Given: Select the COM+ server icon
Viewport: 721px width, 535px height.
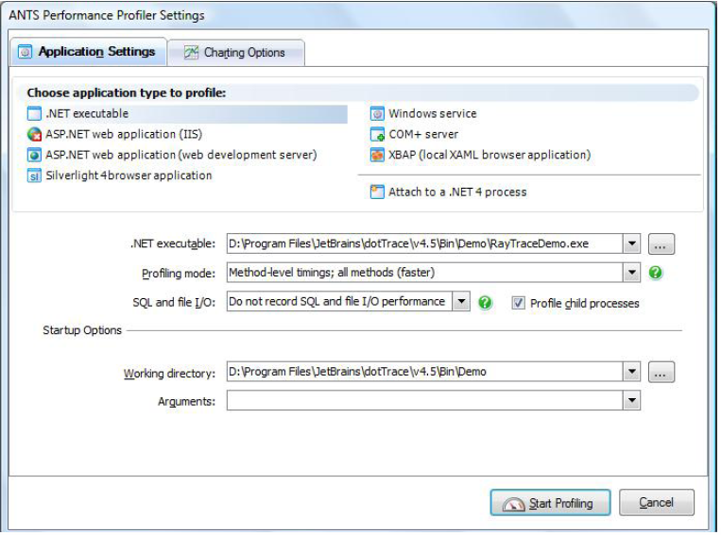Looking at the screenshot, I should pyautogui.click(x=377, y=135).
